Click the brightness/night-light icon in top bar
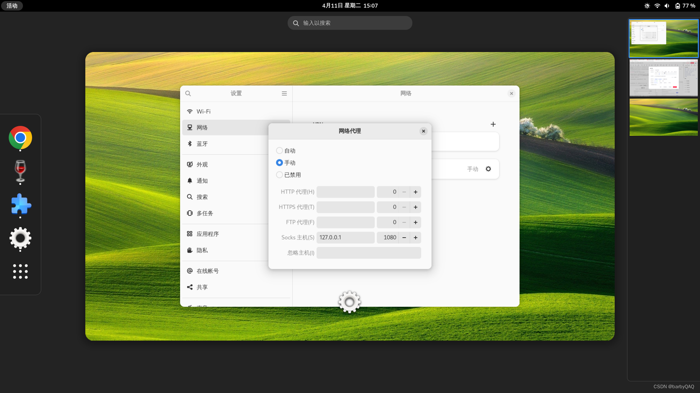The image size is (700, 393). (x=647, y=6)
